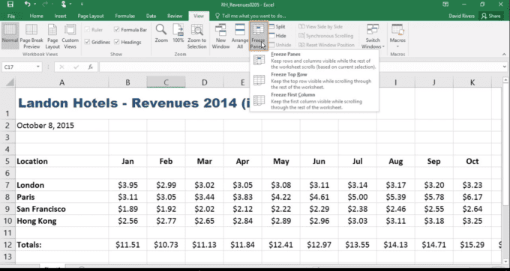
Task: Open the Macros dropdown
Action: click(397, 36)
